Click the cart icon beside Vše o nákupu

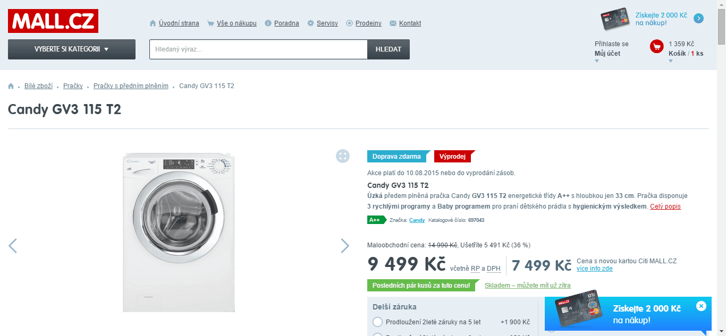click(x=210, y=23)
